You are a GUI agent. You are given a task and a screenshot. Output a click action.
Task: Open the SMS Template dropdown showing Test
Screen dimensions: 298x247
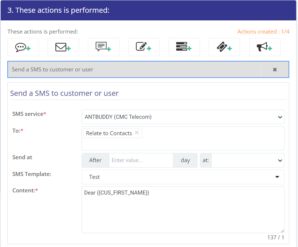coord(183,177)
